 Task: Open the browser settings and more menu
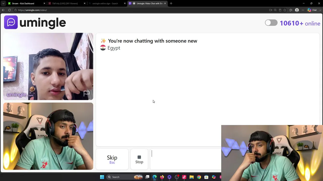tap(303, 10)
